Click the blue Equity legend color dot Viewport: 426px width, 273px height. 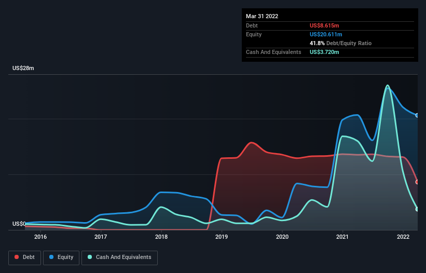pyautogui.click(x=51, y=257)
